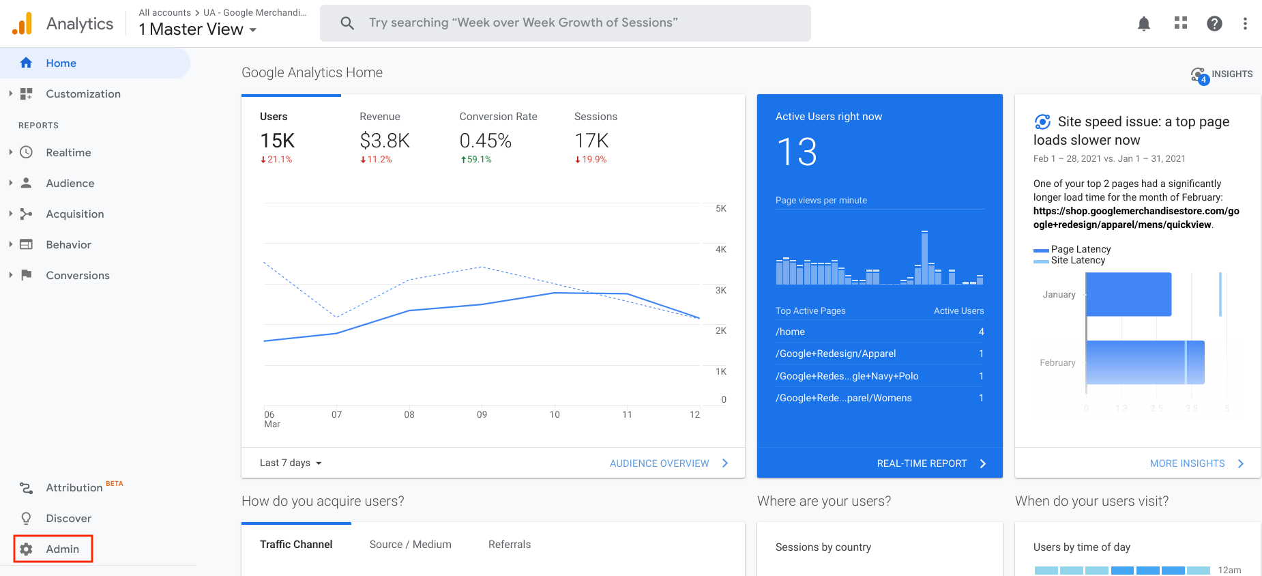Expand the Realtime reports arrow
1262x576 pixels.
click(10, 152)
